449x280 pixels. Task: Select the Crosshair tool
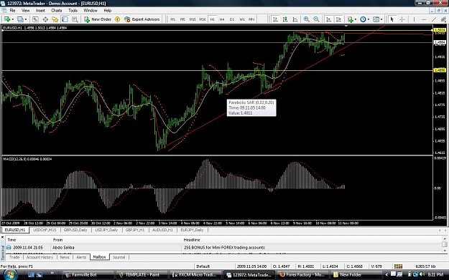tap(402, 19)
